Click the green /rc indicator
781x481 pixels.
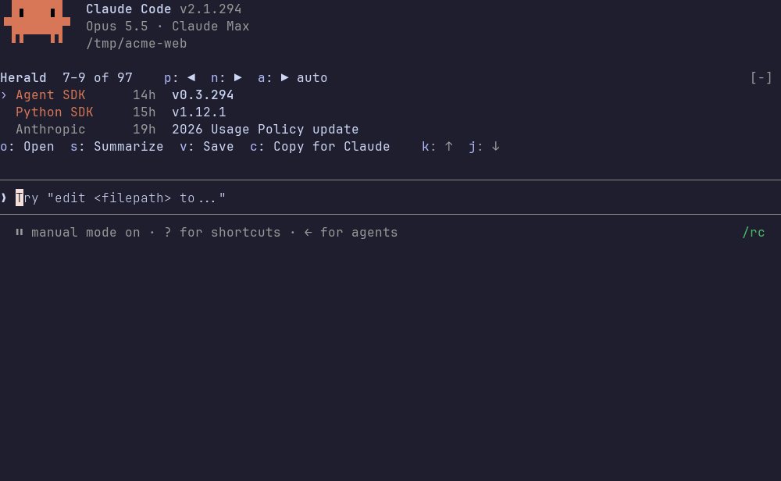(754, 233)
